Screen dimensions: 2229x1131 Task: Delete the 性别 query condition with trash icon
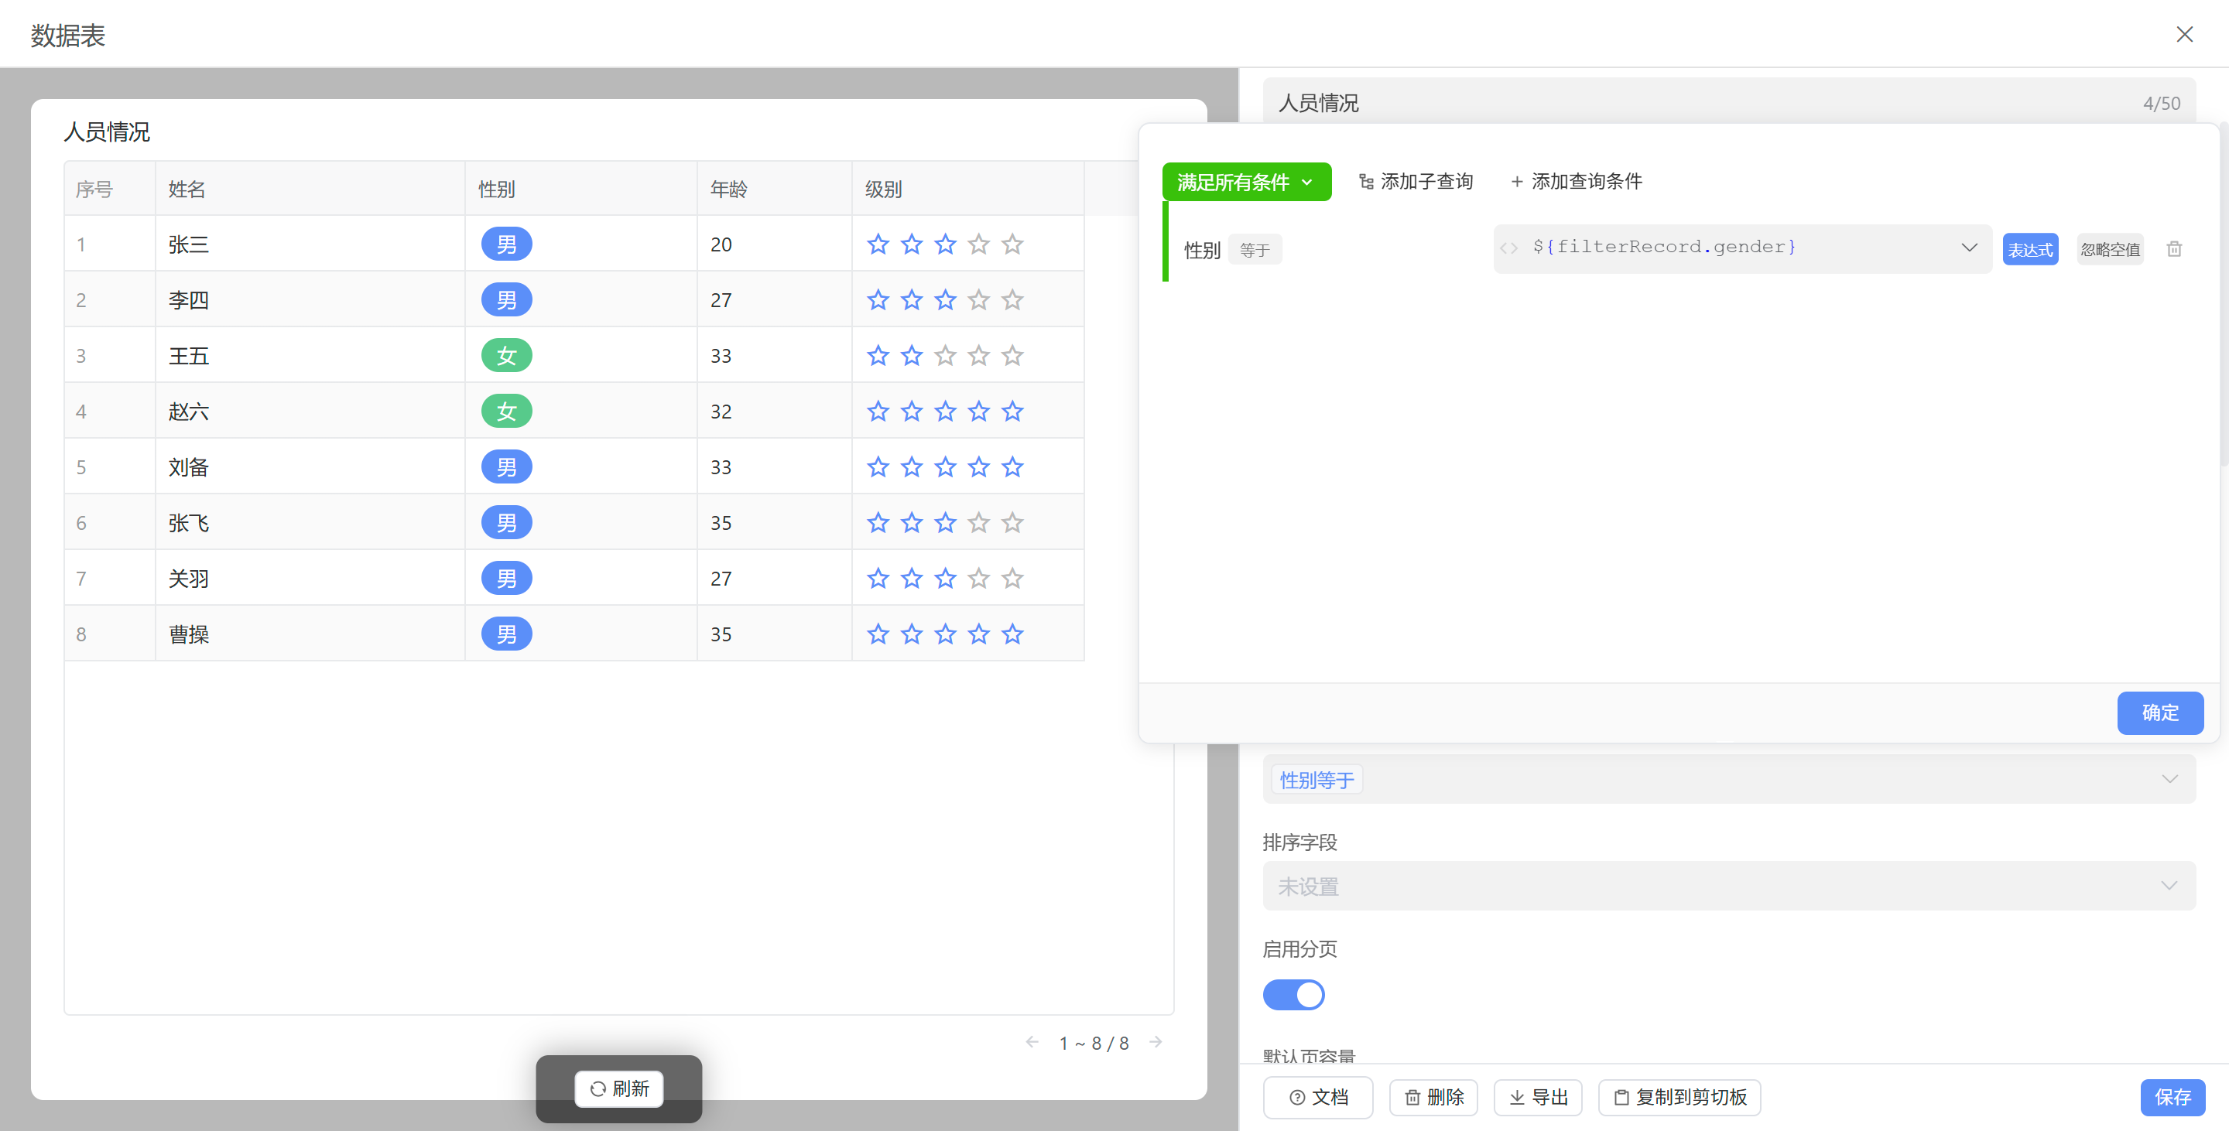[2173, 249]
